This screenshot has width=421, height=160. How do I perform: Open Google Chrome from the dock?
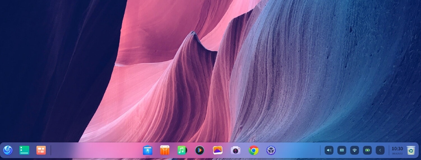[253, 150]
